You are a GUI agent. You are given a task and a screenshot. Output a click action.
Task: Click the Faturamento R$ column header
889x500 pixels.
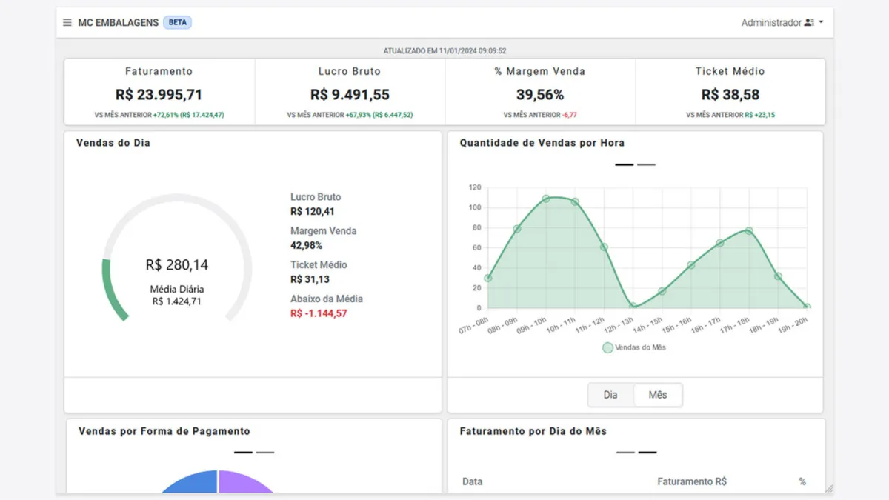pos(692,481)
